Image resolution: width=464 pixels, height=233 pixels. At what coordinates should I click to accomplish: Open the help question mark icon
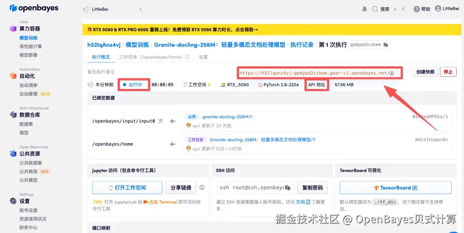[417, 9]
